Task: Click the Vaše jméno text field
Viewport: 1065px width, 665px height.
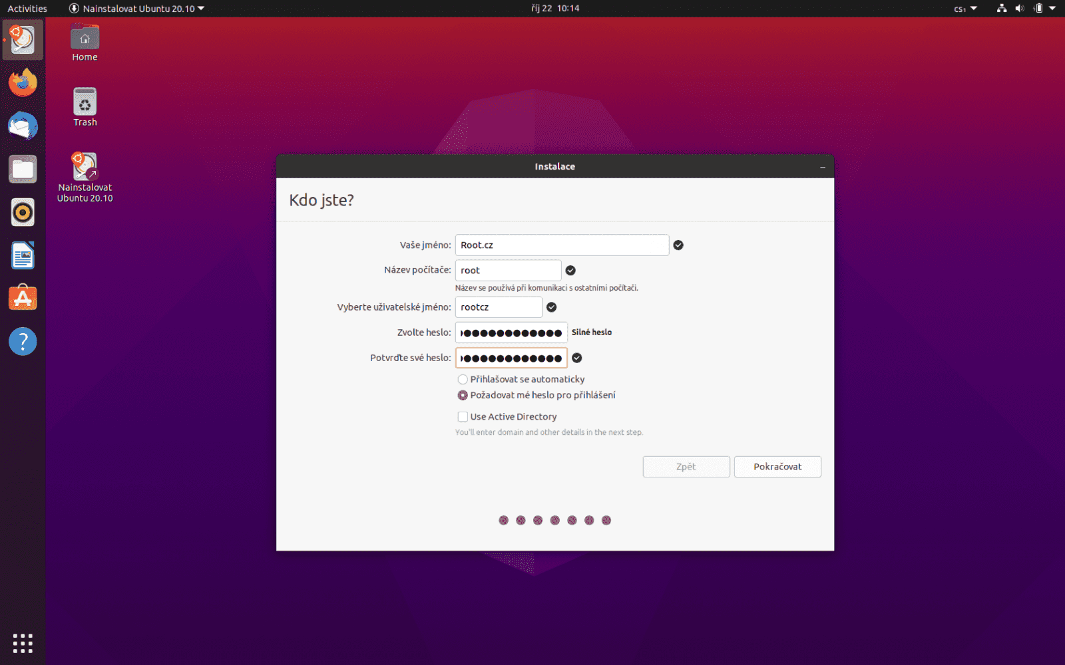Action: [x=562, y=245]
